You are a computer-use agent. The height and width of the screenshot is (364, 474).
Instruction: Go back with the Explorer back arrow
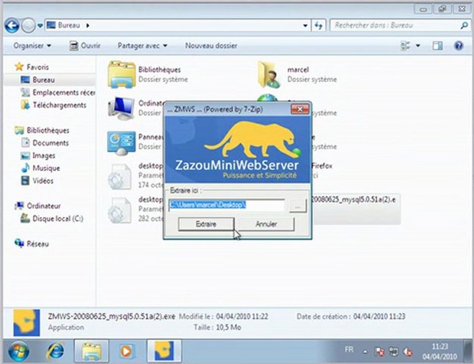coord(12,25)
